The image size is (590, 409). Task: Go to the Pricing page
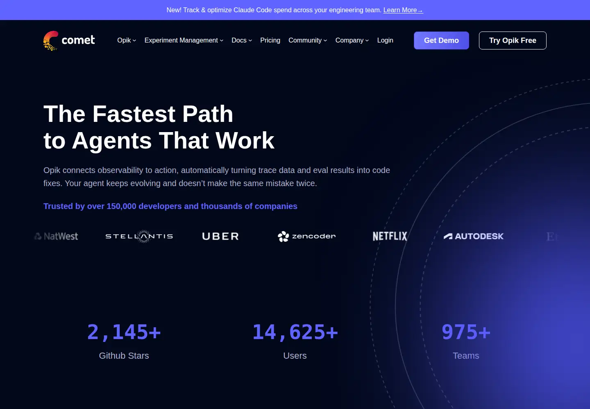(270, 40)
